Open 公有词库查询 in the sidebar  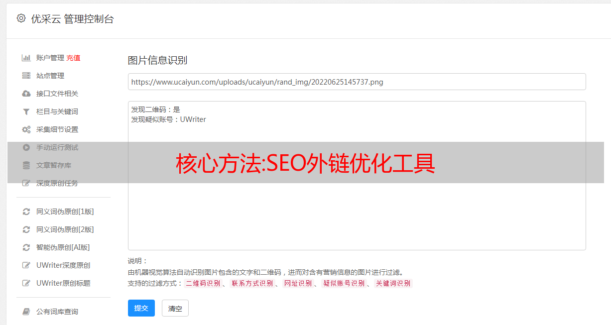(57, 312)
